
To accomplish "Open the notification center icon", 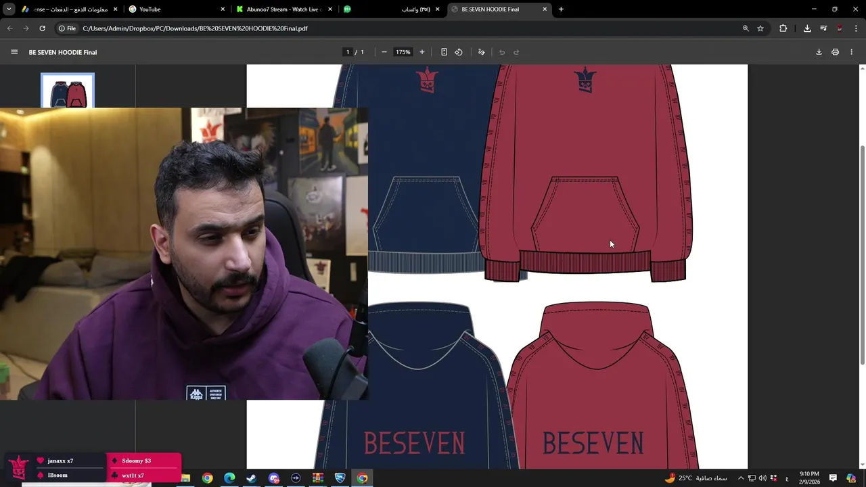I will click(x=833, y=478).
